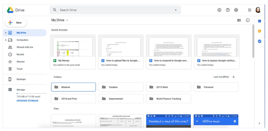Click the Storage label in sidebar
Image resolution: width=268 pixels, height=131 pixels.
pos(21,90)
